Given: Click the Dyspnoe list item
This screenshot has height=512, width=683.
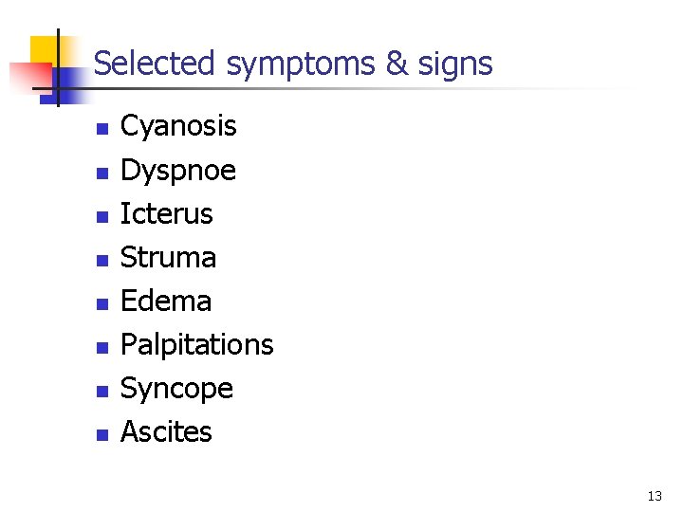Looking at the screenshot, I should tap(178, 171).
